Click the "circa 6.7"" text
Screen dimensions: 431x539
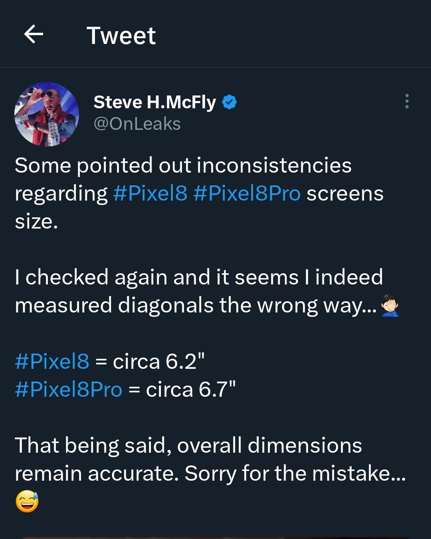pos(191,389)
